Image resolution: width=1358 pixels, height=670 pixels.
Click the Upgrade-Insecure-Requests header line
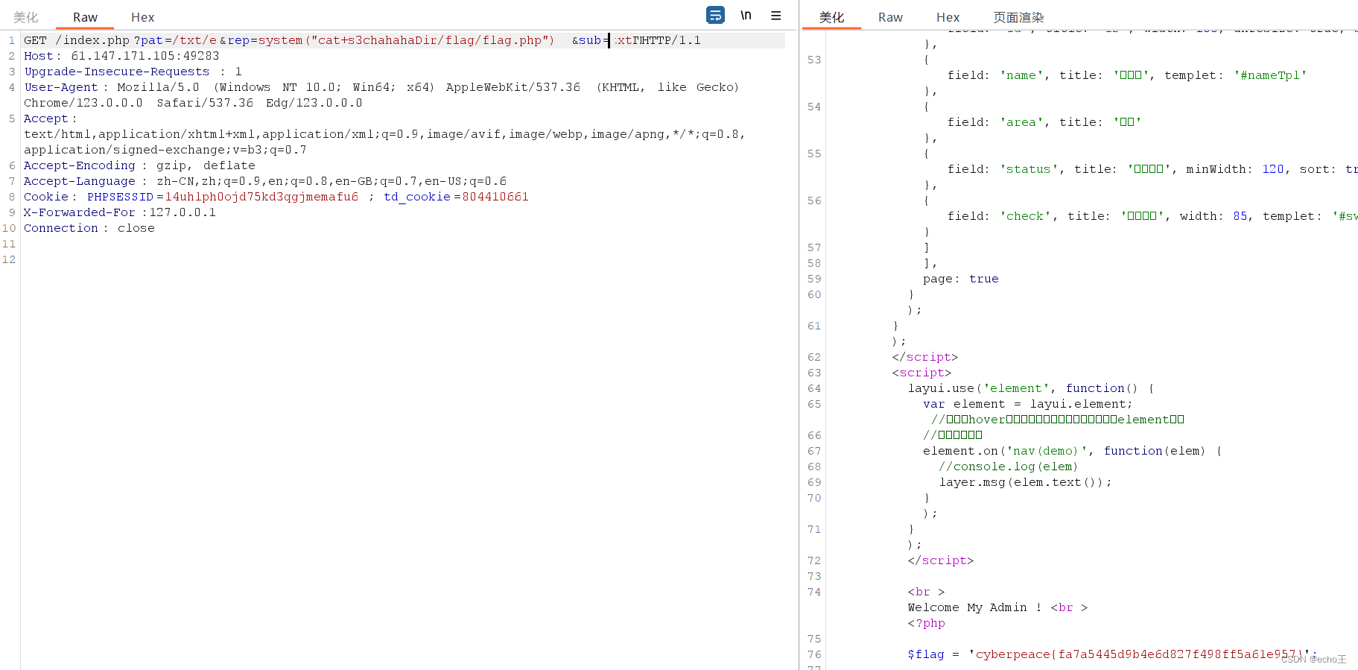coord(133,72)
